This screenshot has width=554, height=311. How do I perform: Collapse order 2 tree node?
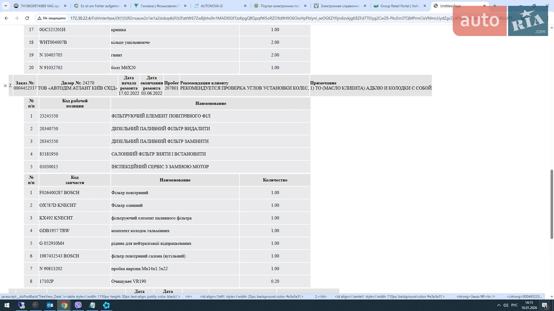click(5, 86)
